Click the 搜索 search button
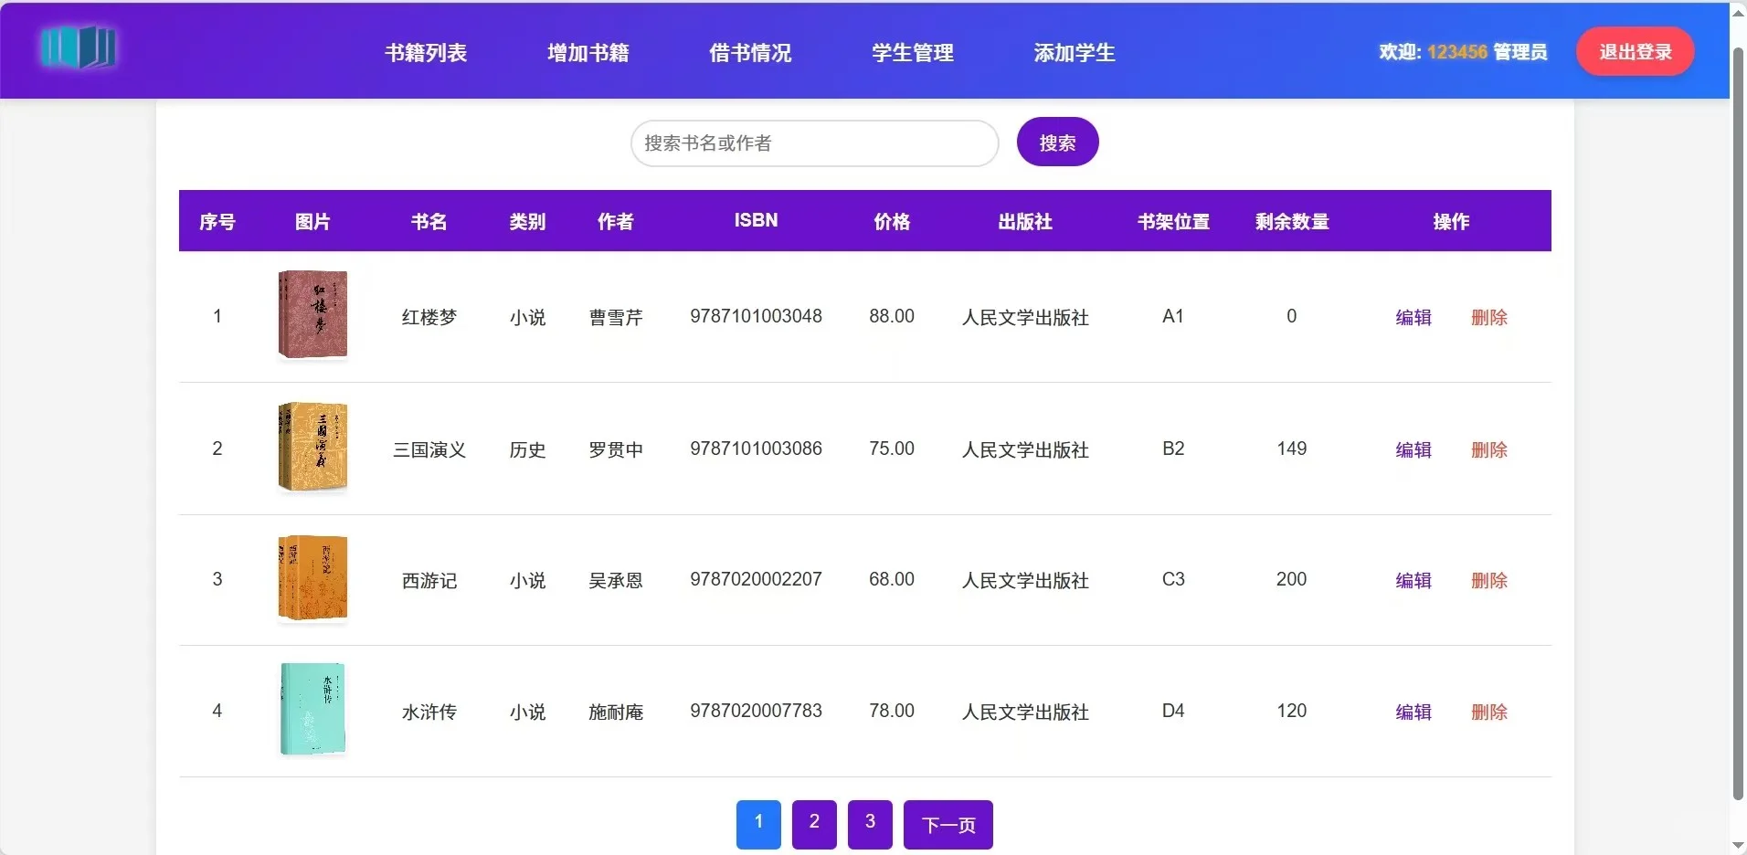The height and width of the screenshot is (855, 1747). [1056, 142]
